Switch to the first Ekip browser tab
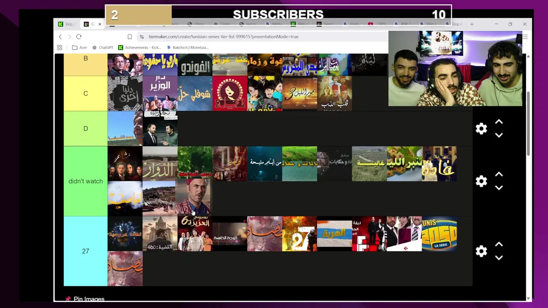This screenshot has height=308, width=548. pos(67,24)
